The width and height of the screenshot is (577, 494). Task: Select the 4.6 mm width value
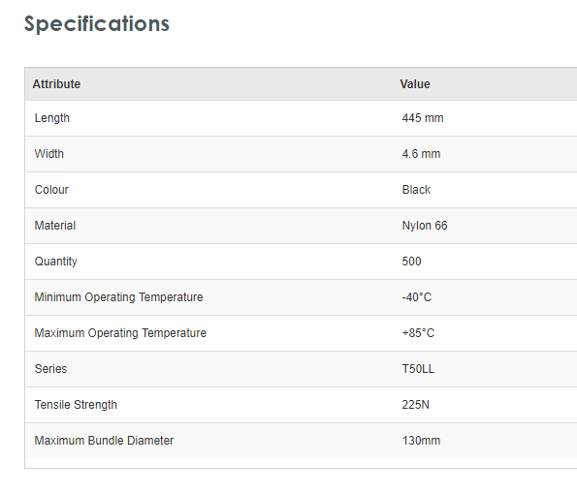coord(421,154)
